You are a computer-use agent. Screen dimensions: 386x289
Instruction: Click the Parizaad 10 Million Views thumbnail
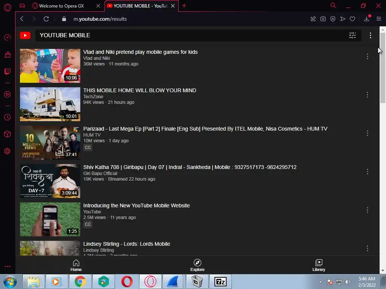point(50,143)
